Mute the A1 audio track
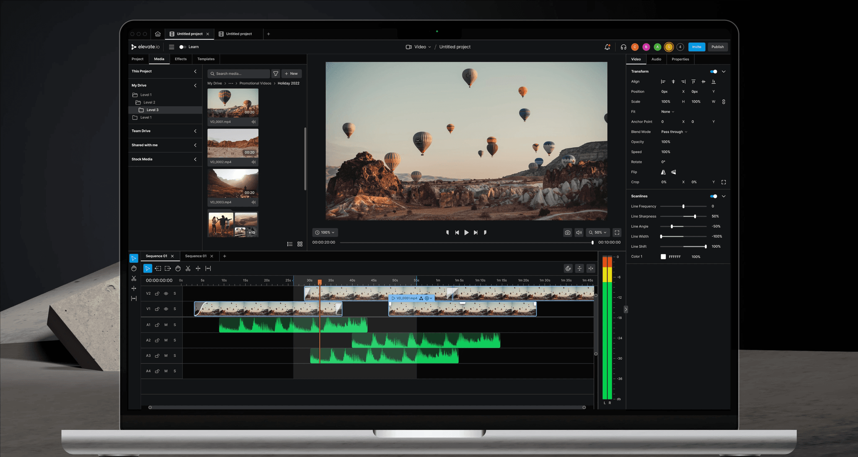The height and width of the screenshot is (457, 858). click(166, 325)
